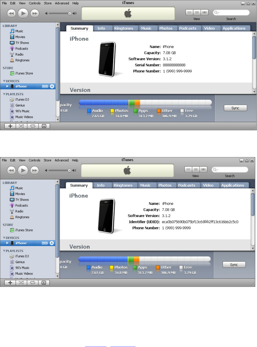
Task: Show artwork viewer button in Serial Number window
Action: [x=44, y=126]
